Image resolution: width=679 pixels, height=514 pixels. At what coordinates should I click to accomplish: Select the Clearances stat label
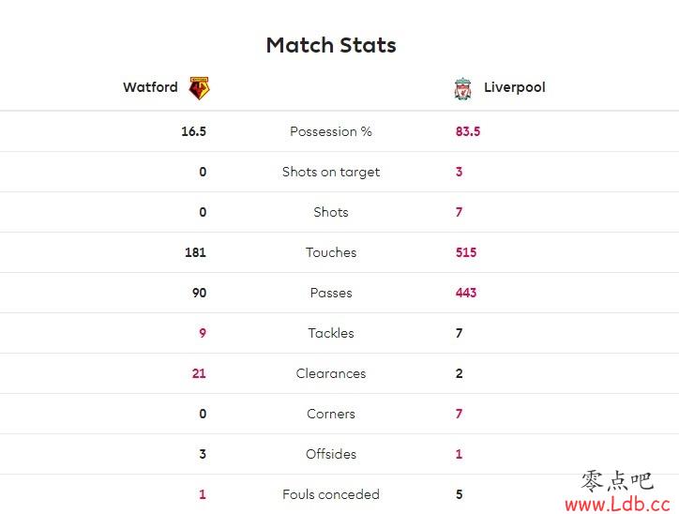[331, 373]
